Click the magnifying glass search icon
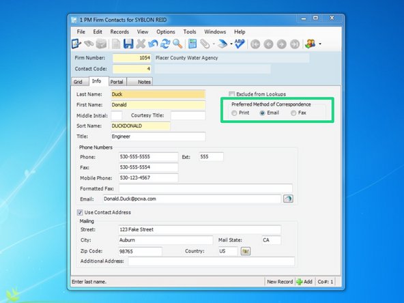Screen dimensions: 404x303 coord(177,44)
